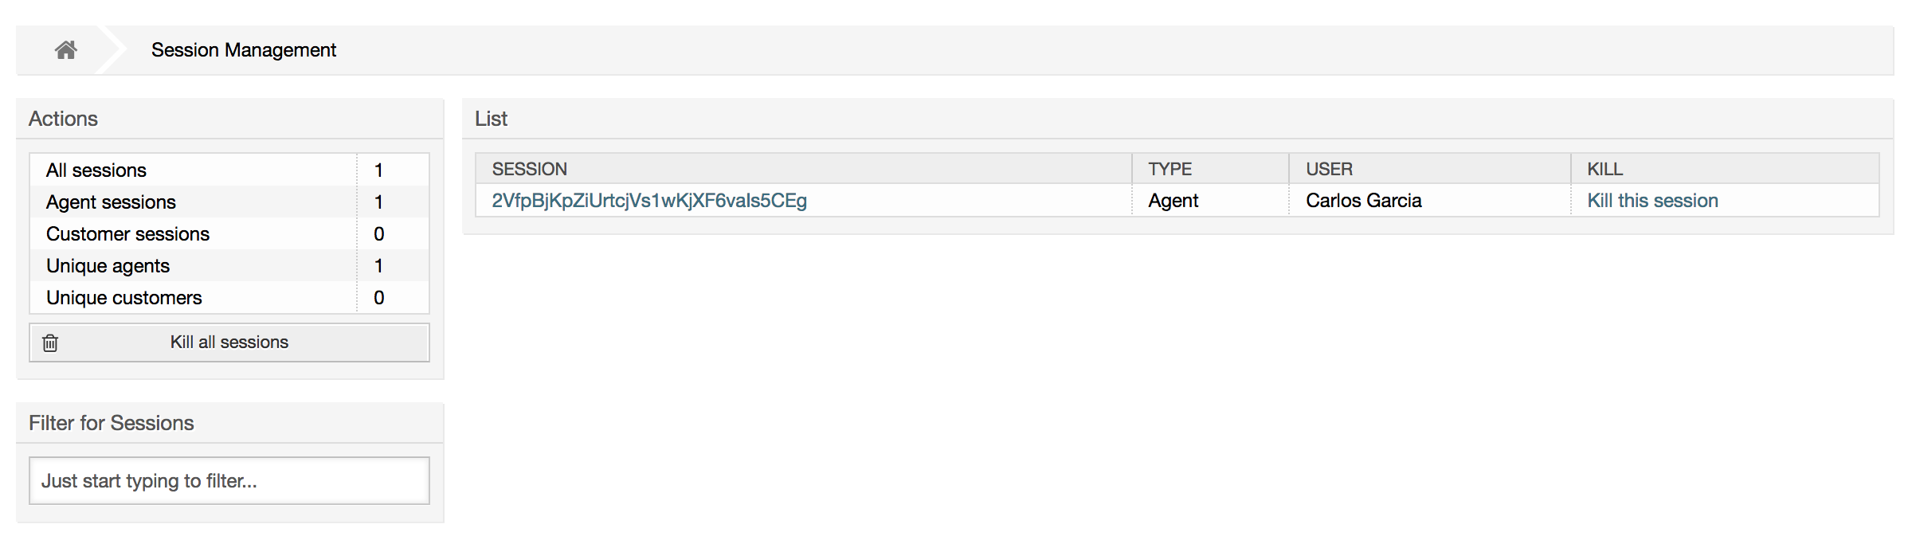Screen dimensions: 1912x556
Task: Click the Kill this session link
Action: tap(1651, 201)
